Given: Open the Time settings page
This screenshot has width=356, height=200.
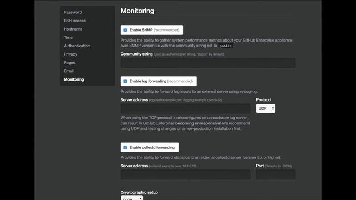Looking at the screenshot, I should 68,37.
